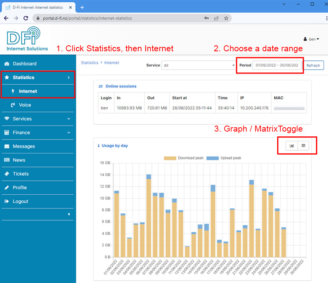The height and width of the screenshot is (283, 328).
Task: Click the Tickets tag icon
Action: click(7, 174)
